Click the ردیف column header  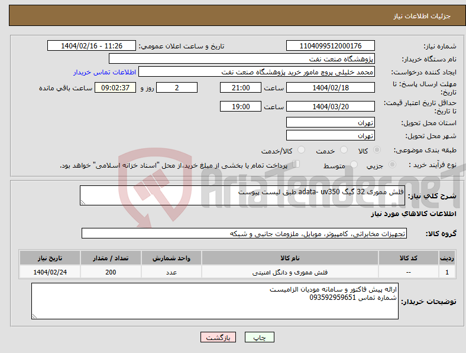tap(447, 258)
